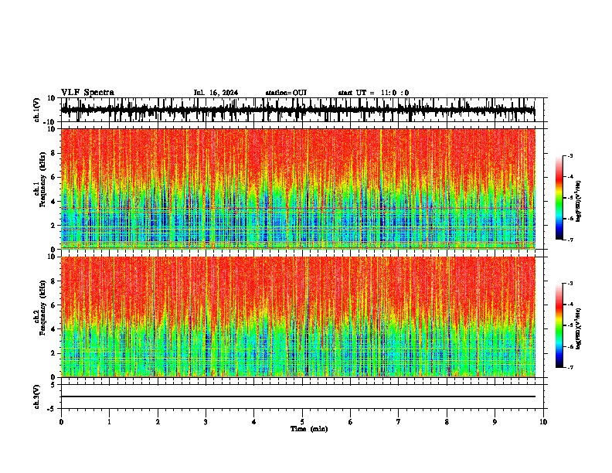This screenshot has height=473, width=612.
Task: Click the "Time (min)" axis title
Action: [x=309, y=429]
